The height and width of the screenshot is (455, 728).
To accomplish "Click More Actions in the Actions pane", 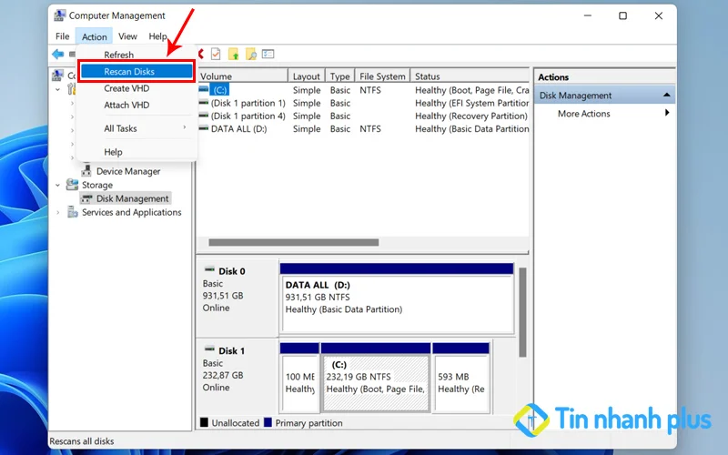I will 583,114.
